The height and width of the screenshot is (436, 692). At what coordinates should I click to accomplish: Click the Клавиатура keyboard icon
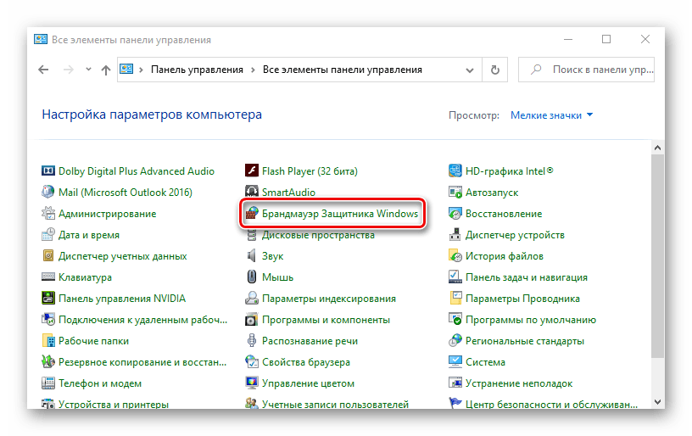[47, 277]
